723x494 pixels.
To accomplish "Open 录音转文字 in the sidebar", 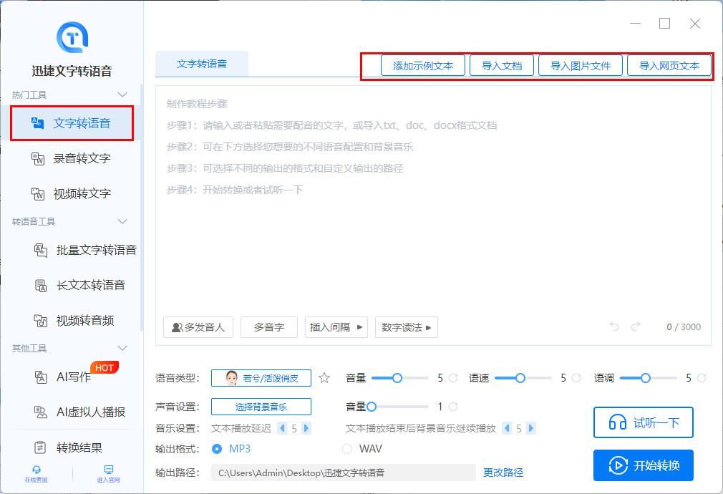I will pyautogui.click(x=71, y=159).
